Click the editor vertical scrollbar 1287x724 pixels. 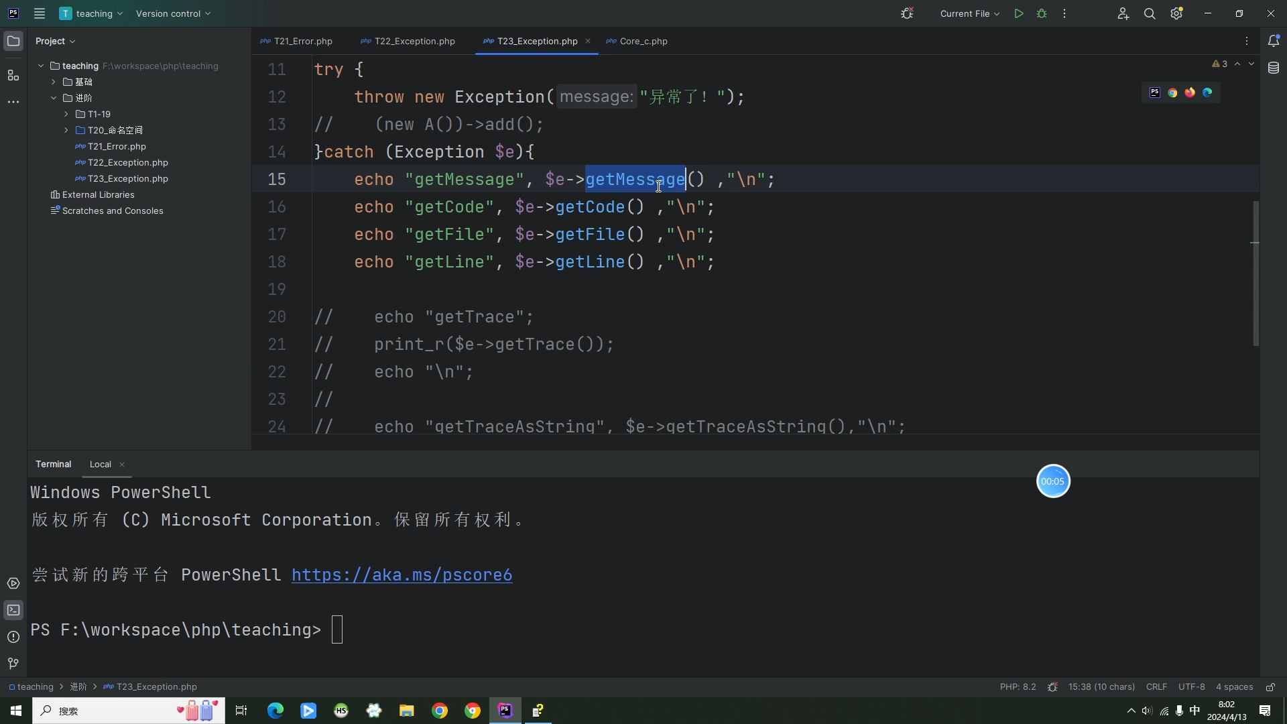pos(1255,274)
